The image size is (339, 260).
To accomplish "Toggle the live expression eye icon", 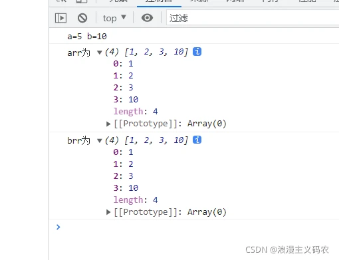I will 147,18.
